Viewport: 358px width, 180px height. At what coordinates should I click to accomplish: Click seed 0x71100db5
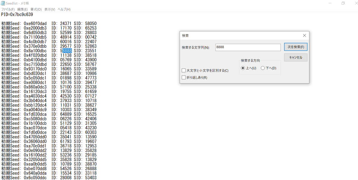[35, 37]
